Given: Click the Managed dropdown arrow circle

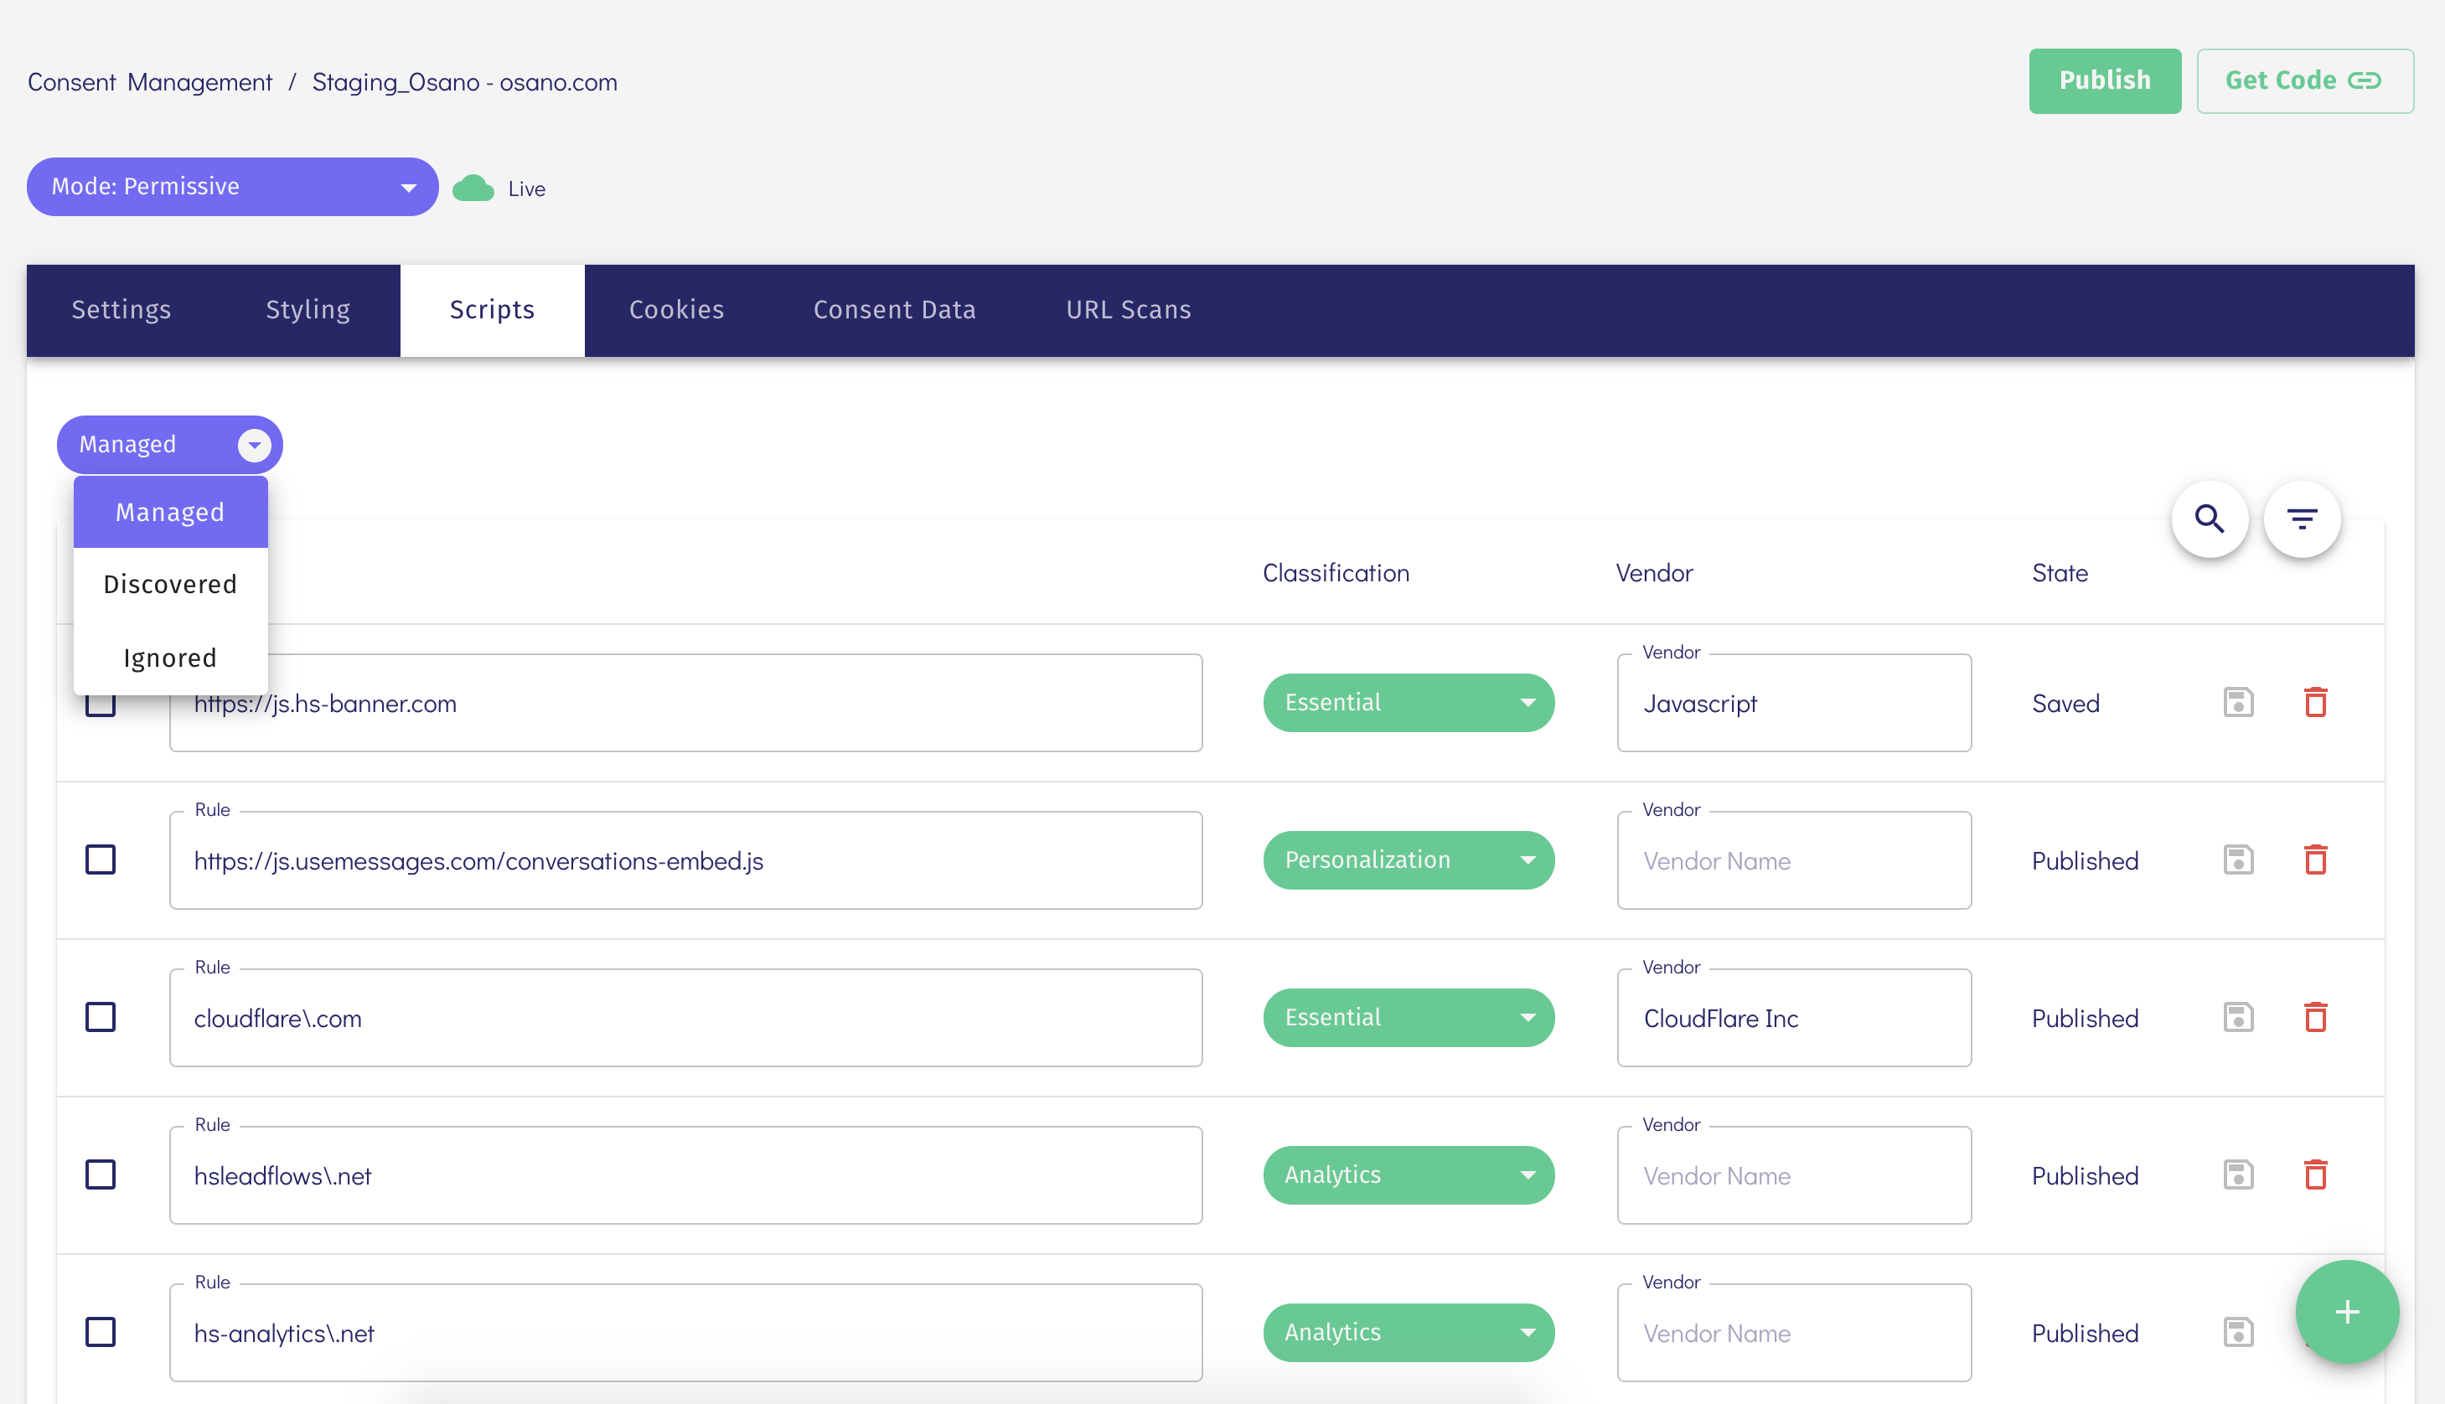Looking at the screenshot, I should [x=255, y=445].
